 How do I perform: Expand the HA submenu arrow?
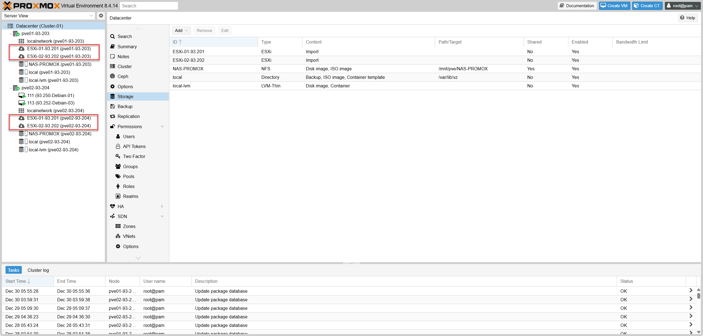click(x=162, y=206)
